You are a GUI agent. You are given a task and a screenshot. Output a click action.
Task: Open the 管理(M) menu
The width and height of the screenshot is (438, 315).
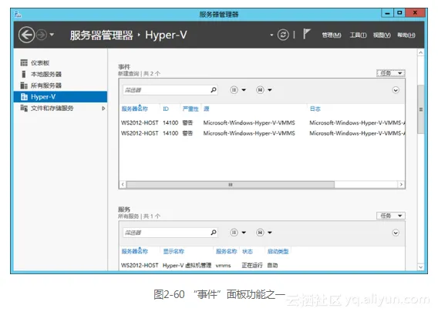(332, 35)
